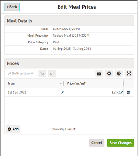Viewport: 139px width, 156px height.
Task: Open the From column dropdown arrow
Action: [x=61, y=83]
